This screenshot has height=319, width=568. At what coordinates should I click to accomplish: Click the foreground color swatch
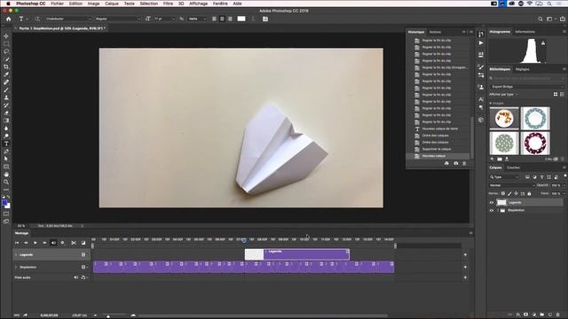4,203
